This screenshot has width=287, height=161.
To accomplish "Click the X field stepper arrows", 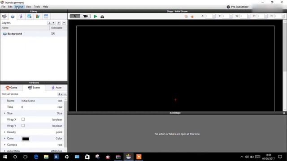I will pyautogui.click(x=214, y=16).
